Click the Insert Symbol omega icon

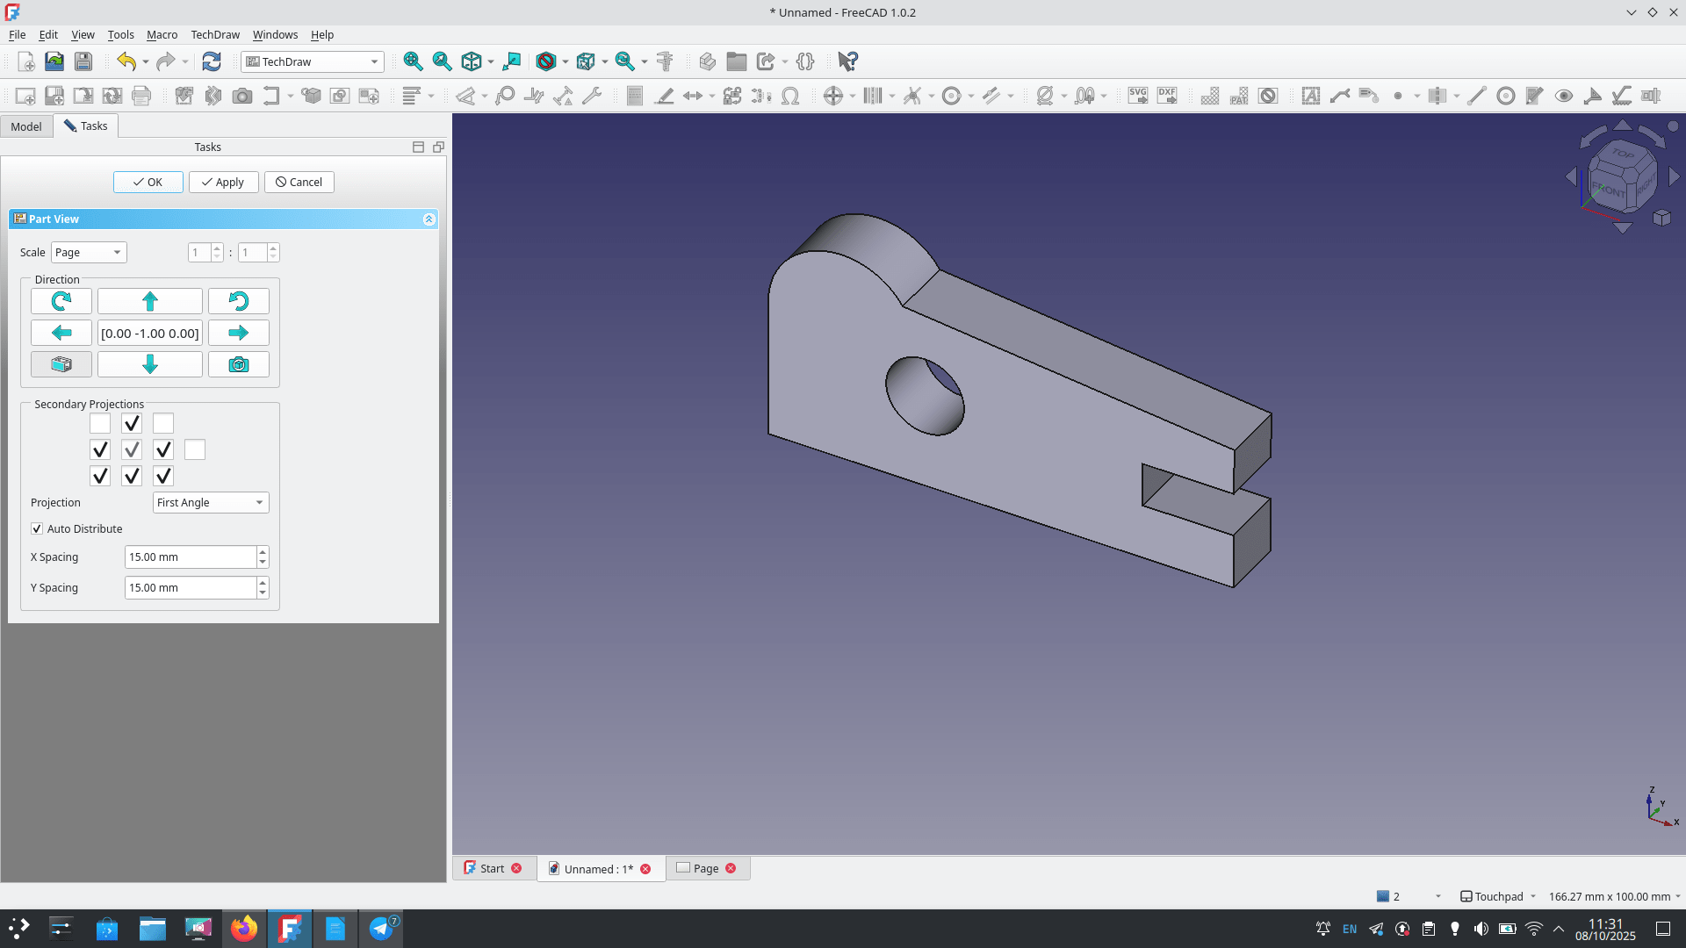(x=790, y=96)
